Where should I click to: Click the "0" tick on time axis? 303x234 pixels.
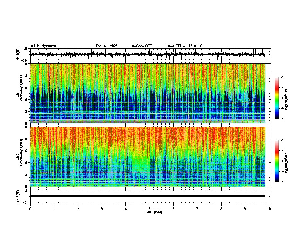tap(30, 209)
